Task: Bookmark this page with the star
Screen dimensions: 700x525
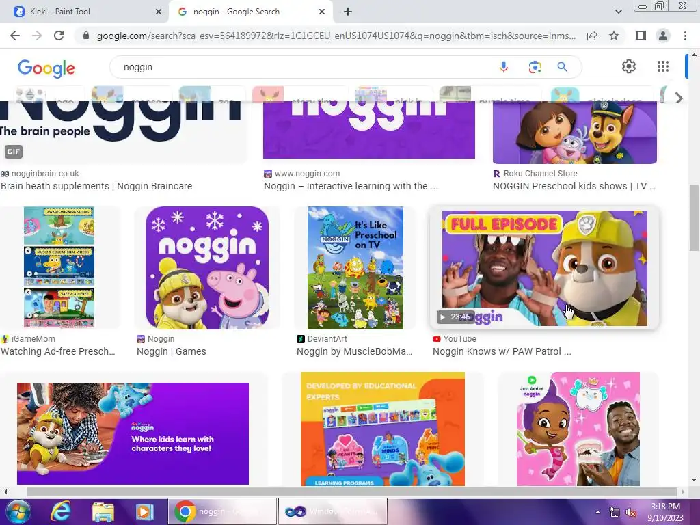Action: [614, 36]
